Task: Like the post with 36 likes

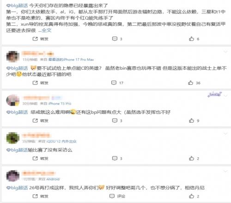Action: coord(194,83)
